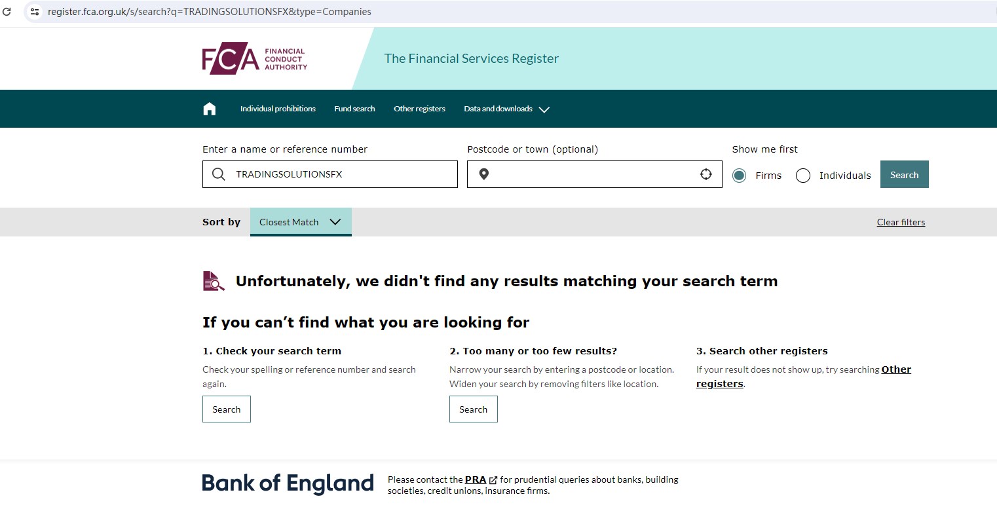Open the Individual prohibitions menu item
The width and height of the screenshot is (997, 505).
(278, 109)
